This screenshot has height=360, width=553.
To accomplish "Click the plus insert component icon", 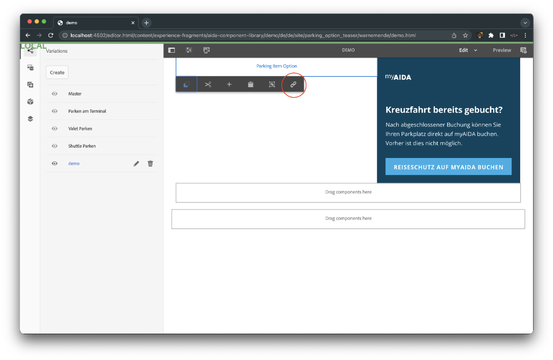I will [x=229, y=85].
